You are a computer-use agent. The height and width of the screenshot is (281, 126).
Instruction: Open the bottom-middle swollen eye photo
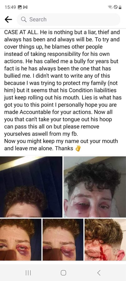point(63,240)
